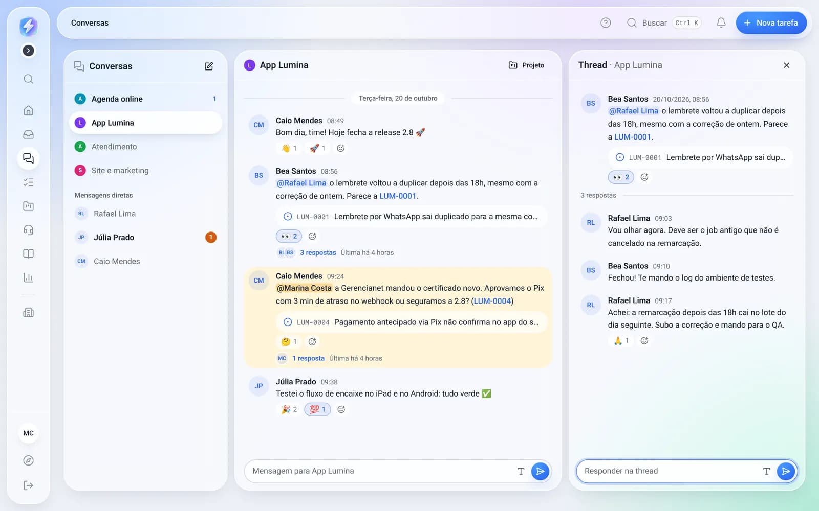The image size is (819, 511).
Task: Click the Nova tarefa button
Action: coord(771,22)
